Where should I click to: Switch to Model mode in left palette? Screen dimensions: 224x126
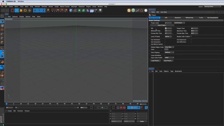[x=2, y=21]
